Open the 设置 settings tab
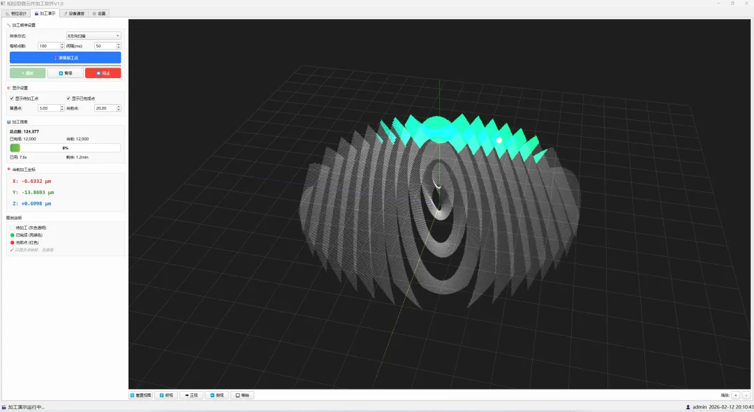The width and height of the screenshot is (754, 412). pos(99,13)
